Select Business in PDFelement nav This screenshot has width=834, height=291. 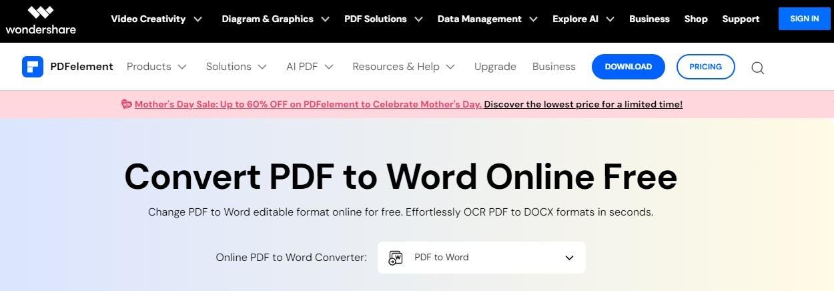554,67
